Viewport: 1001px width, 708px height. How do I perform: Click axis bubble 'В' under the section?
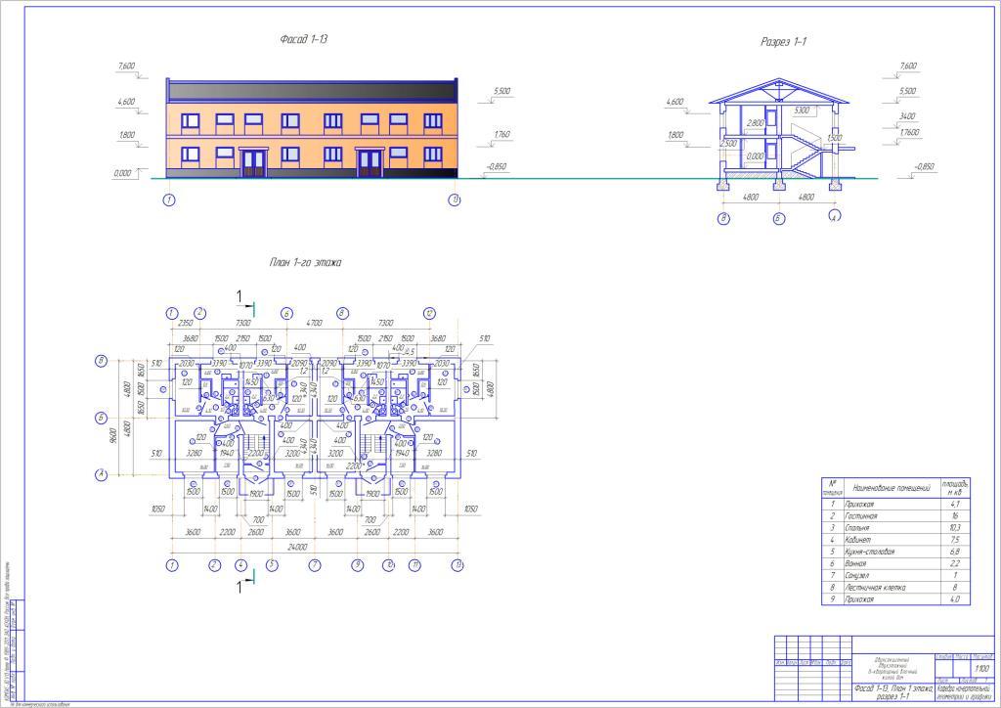(723, 219)
